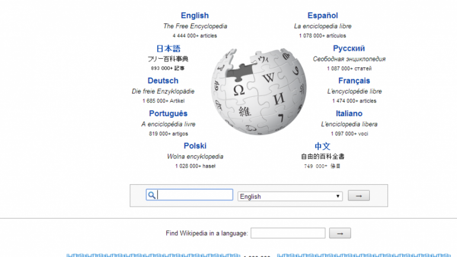Click the main search text field
This screenshot has width=457, height=257.
[x=194, y=195]
